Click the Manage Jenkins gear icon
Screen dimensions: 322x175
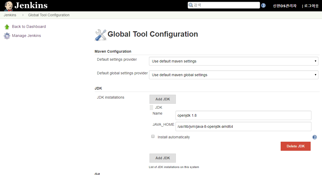[x=7, y=36]
